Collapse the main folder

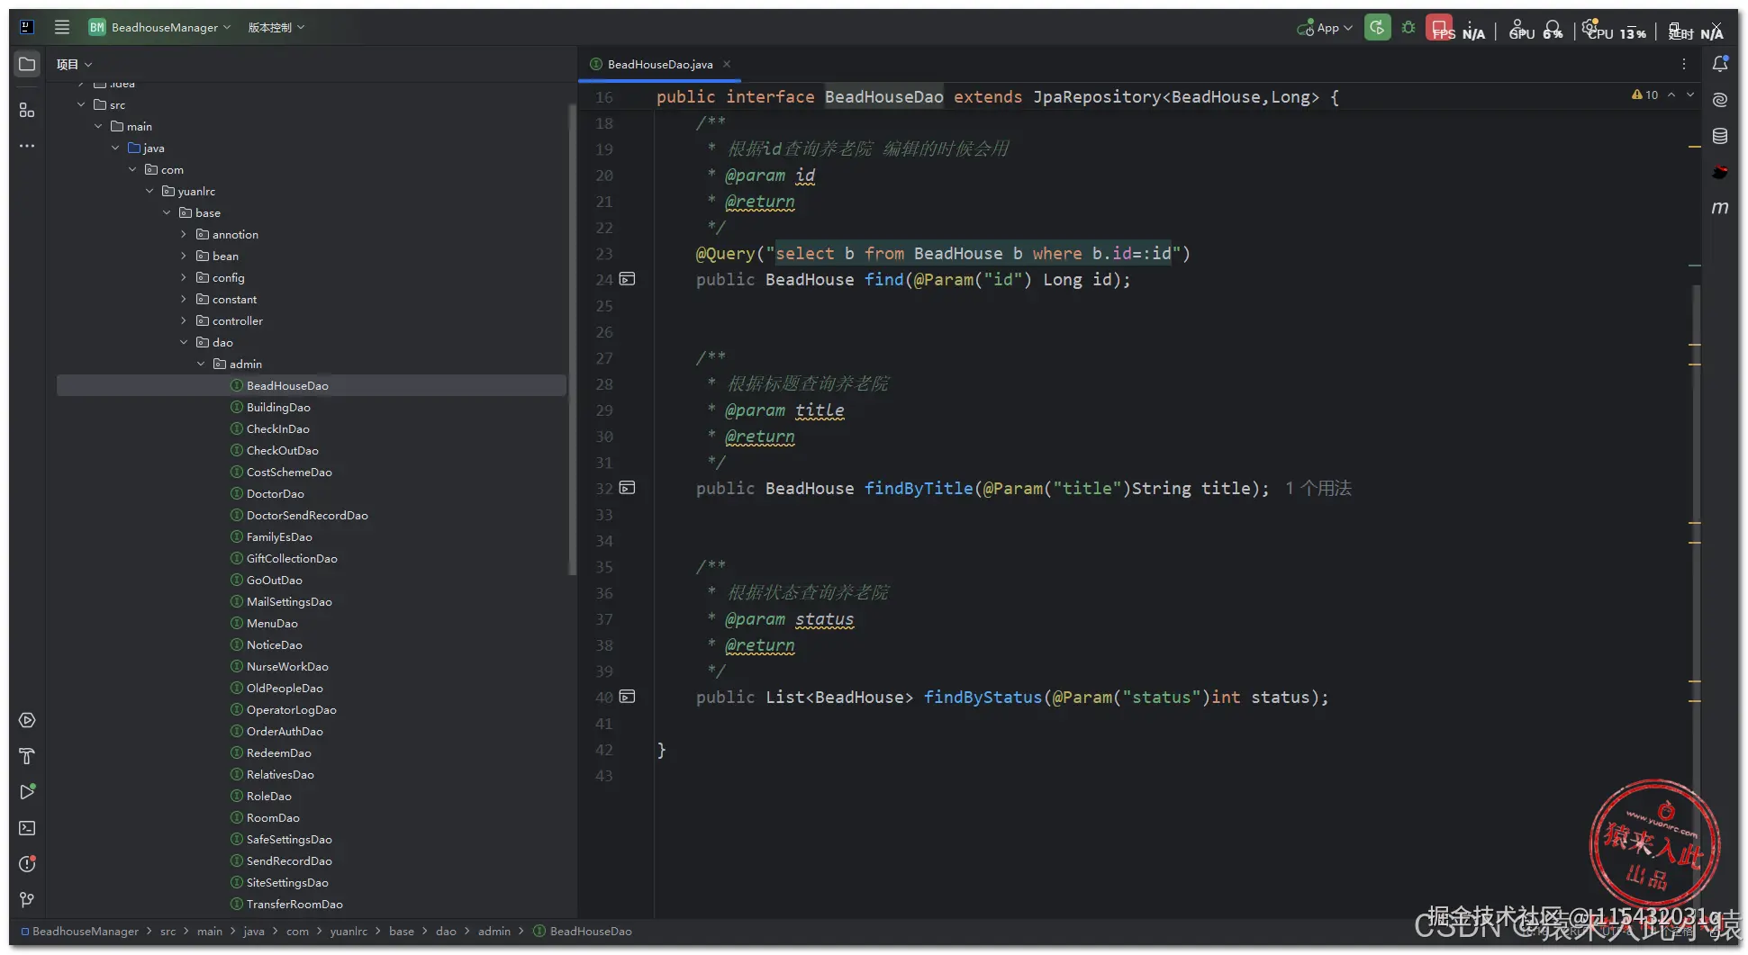click(98, 126)
